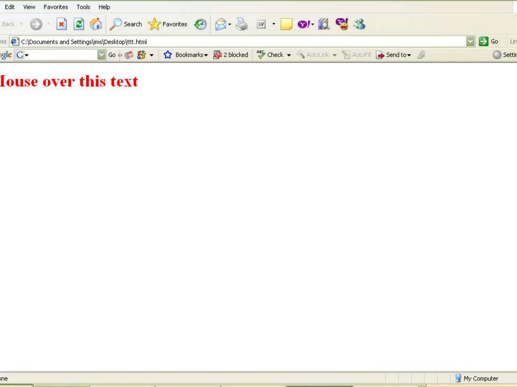Image resolution: width=517 pixels, height=387 pixels.
Task: Click the Stop page loading icon
Action: [x=61, y=24]
